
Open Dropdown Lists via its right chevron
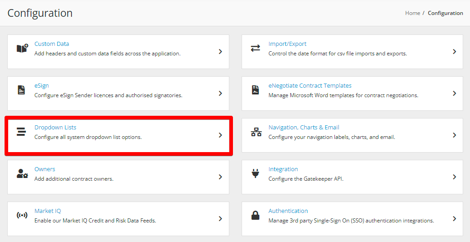click(220, 135)
